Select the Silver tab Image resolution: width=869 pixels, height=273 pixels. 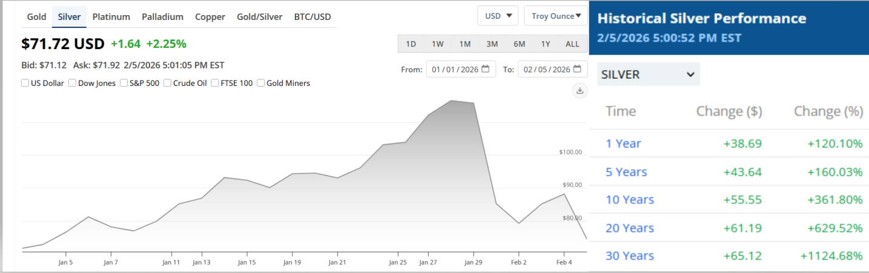pyautogui.click(x=69, y=17)
